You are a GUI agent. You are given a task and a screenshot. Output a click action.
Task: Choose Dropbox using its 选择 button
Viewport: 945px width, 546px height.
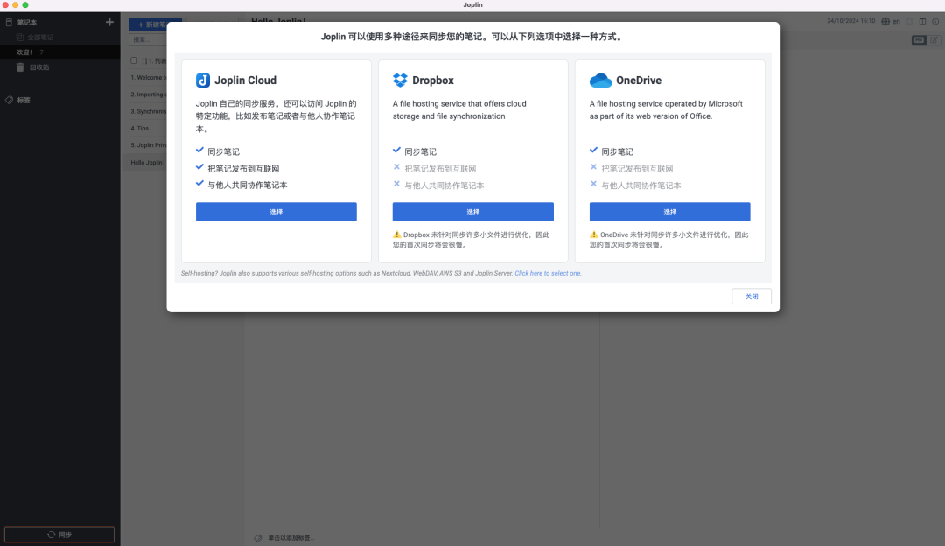coord(473,212)
